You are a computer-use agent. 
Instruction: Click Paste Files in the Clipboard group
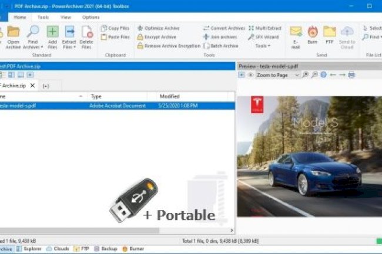[115, 37]
